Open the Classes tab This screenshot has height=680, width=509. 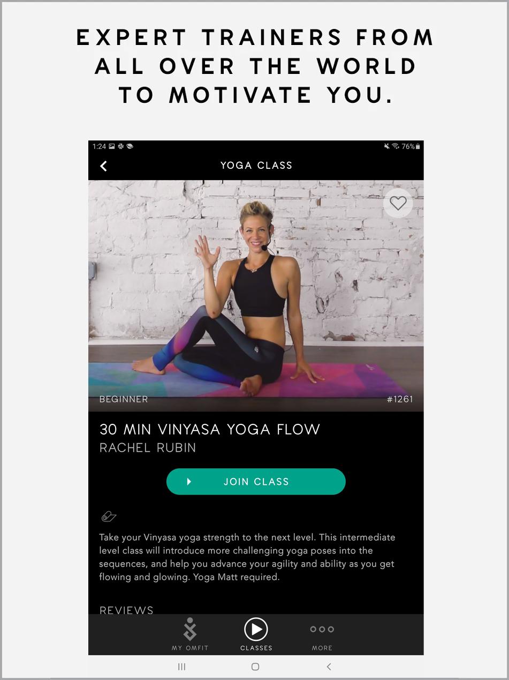click(256, 634)
